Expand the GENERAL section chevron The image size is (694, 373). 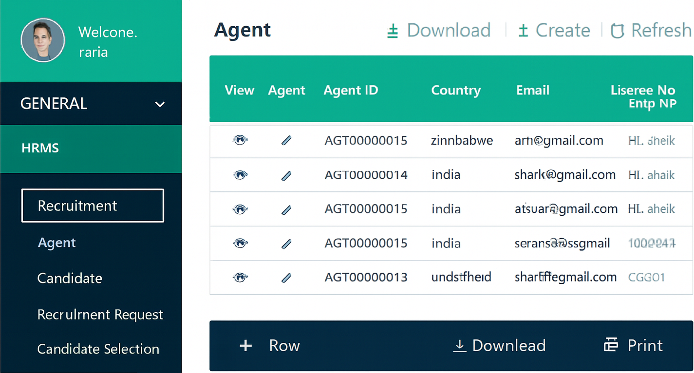160,104
